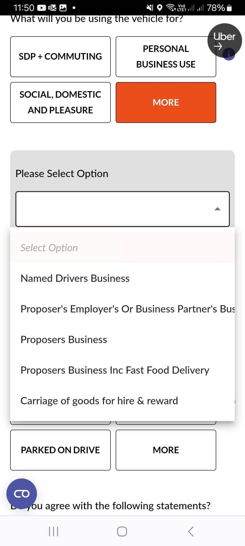Tap the info 'i' icon below Uber
Viewport: 245px width, 546px height.
228,55
